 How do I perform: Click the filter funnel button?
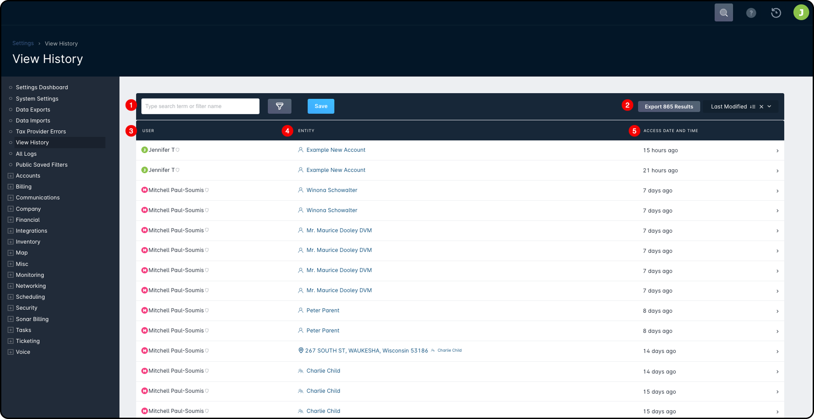280,106
